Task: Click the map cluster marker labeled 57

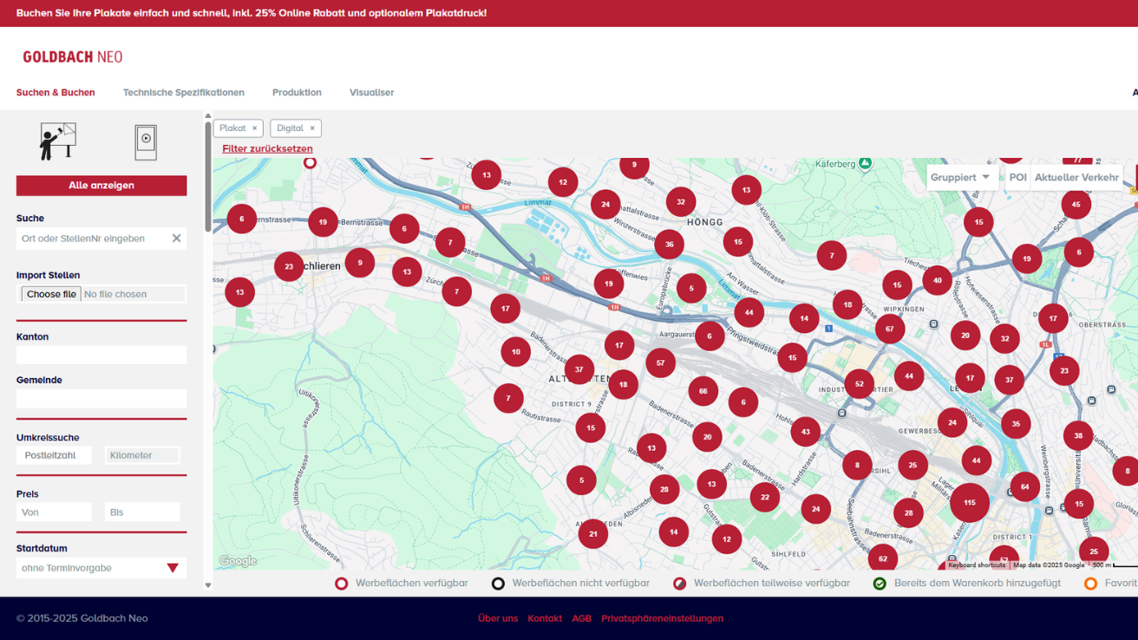Action: coord(660,362)
